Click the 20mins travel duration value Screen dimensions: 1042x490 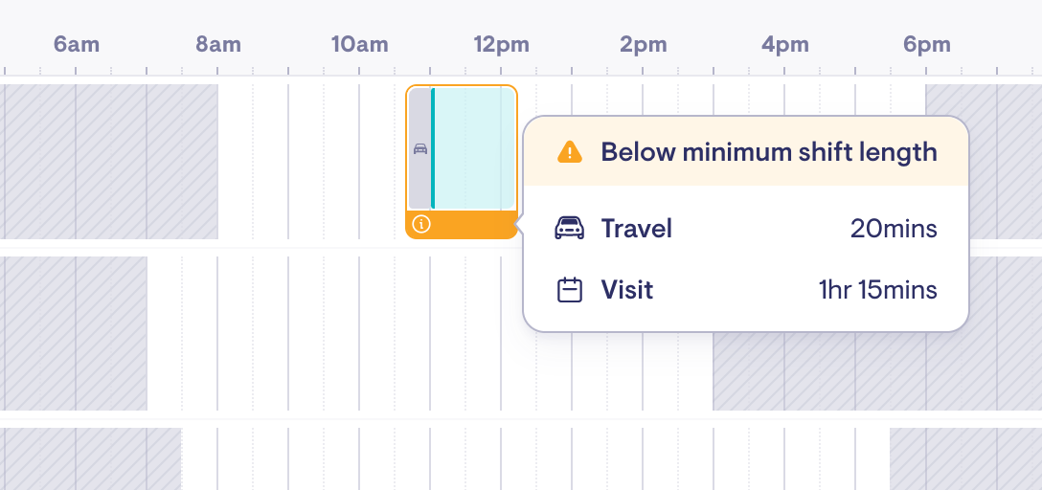894,229
